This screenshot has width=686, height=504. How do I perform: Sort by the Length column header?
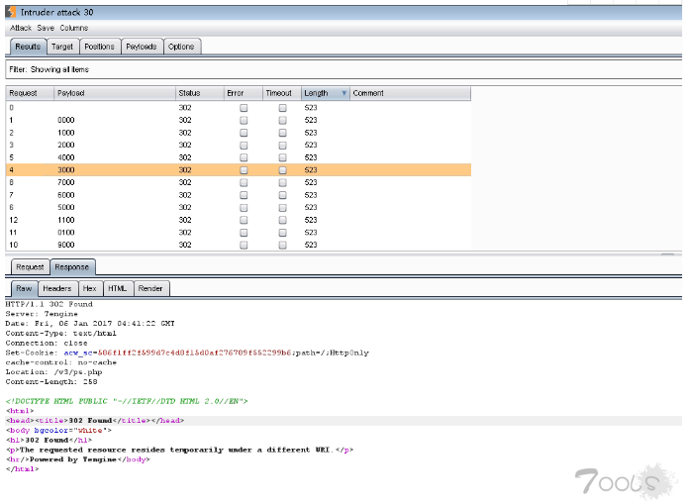325,93
